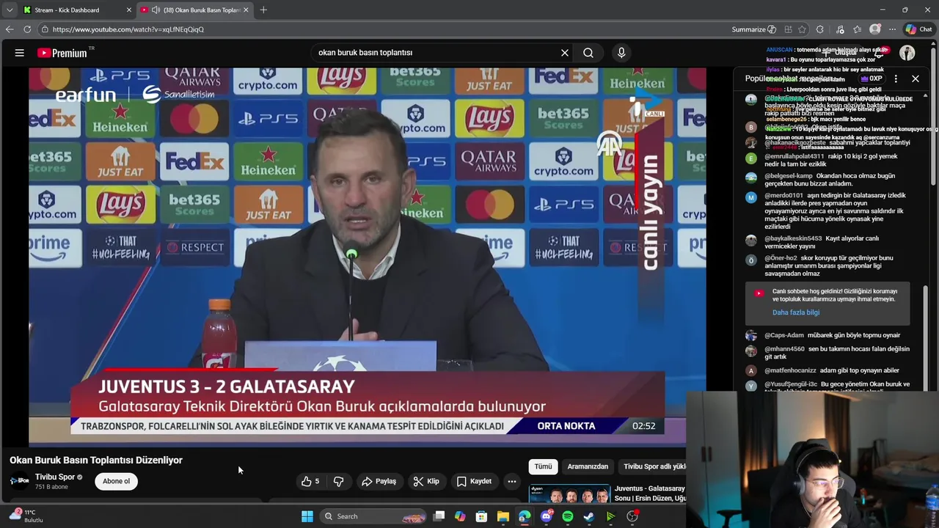
Task: Open weather widget showing 11°C Bulutlu
Action: pyautogui.click(x=26, y=516)
